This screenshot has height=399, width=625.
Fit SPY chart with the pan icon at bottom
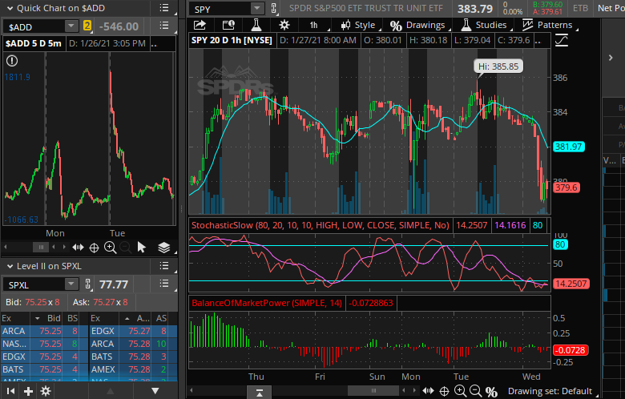tap(429, 391)
